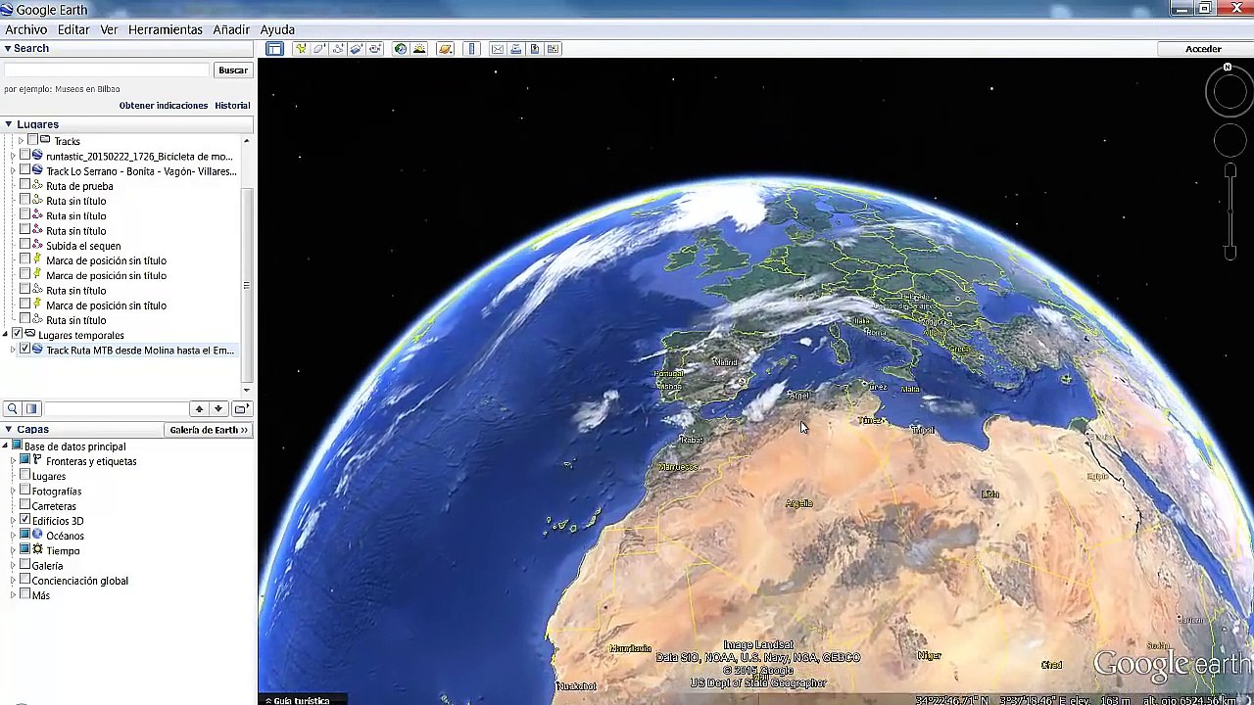This screenshot has height=705, width=1254.
Task: Enable the Carreteras layer checkbox
Action: click(x=25, y=506)
